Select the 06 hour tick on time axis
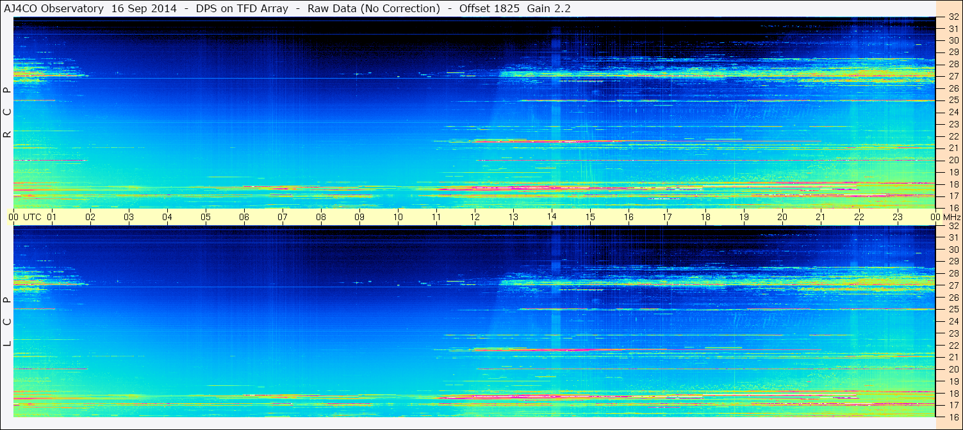 [244, 217]
